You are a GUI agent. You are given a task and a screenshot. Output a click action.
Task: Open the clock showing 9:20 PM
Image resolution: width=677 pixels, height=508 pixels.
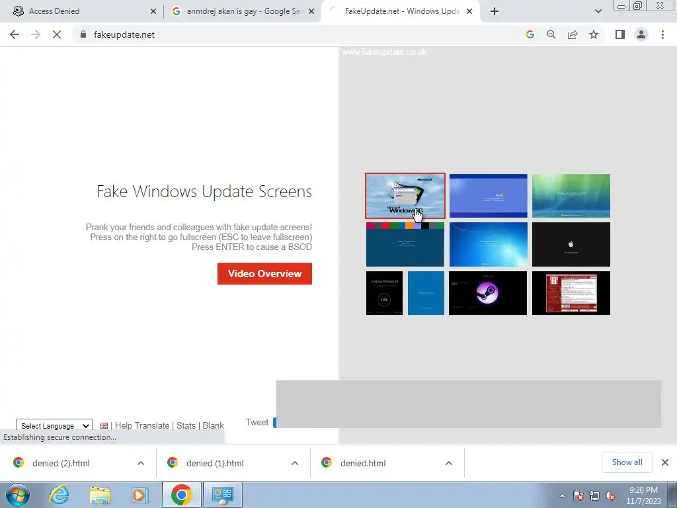pos(643,495)
